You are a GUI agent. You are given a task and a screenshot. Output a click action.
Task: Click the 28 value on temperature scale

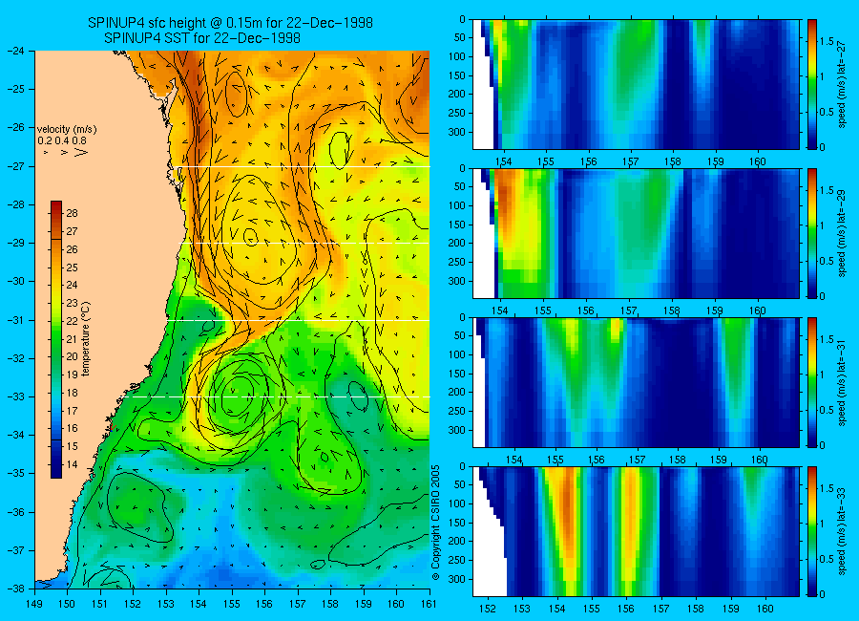click(x=73, y=213)
